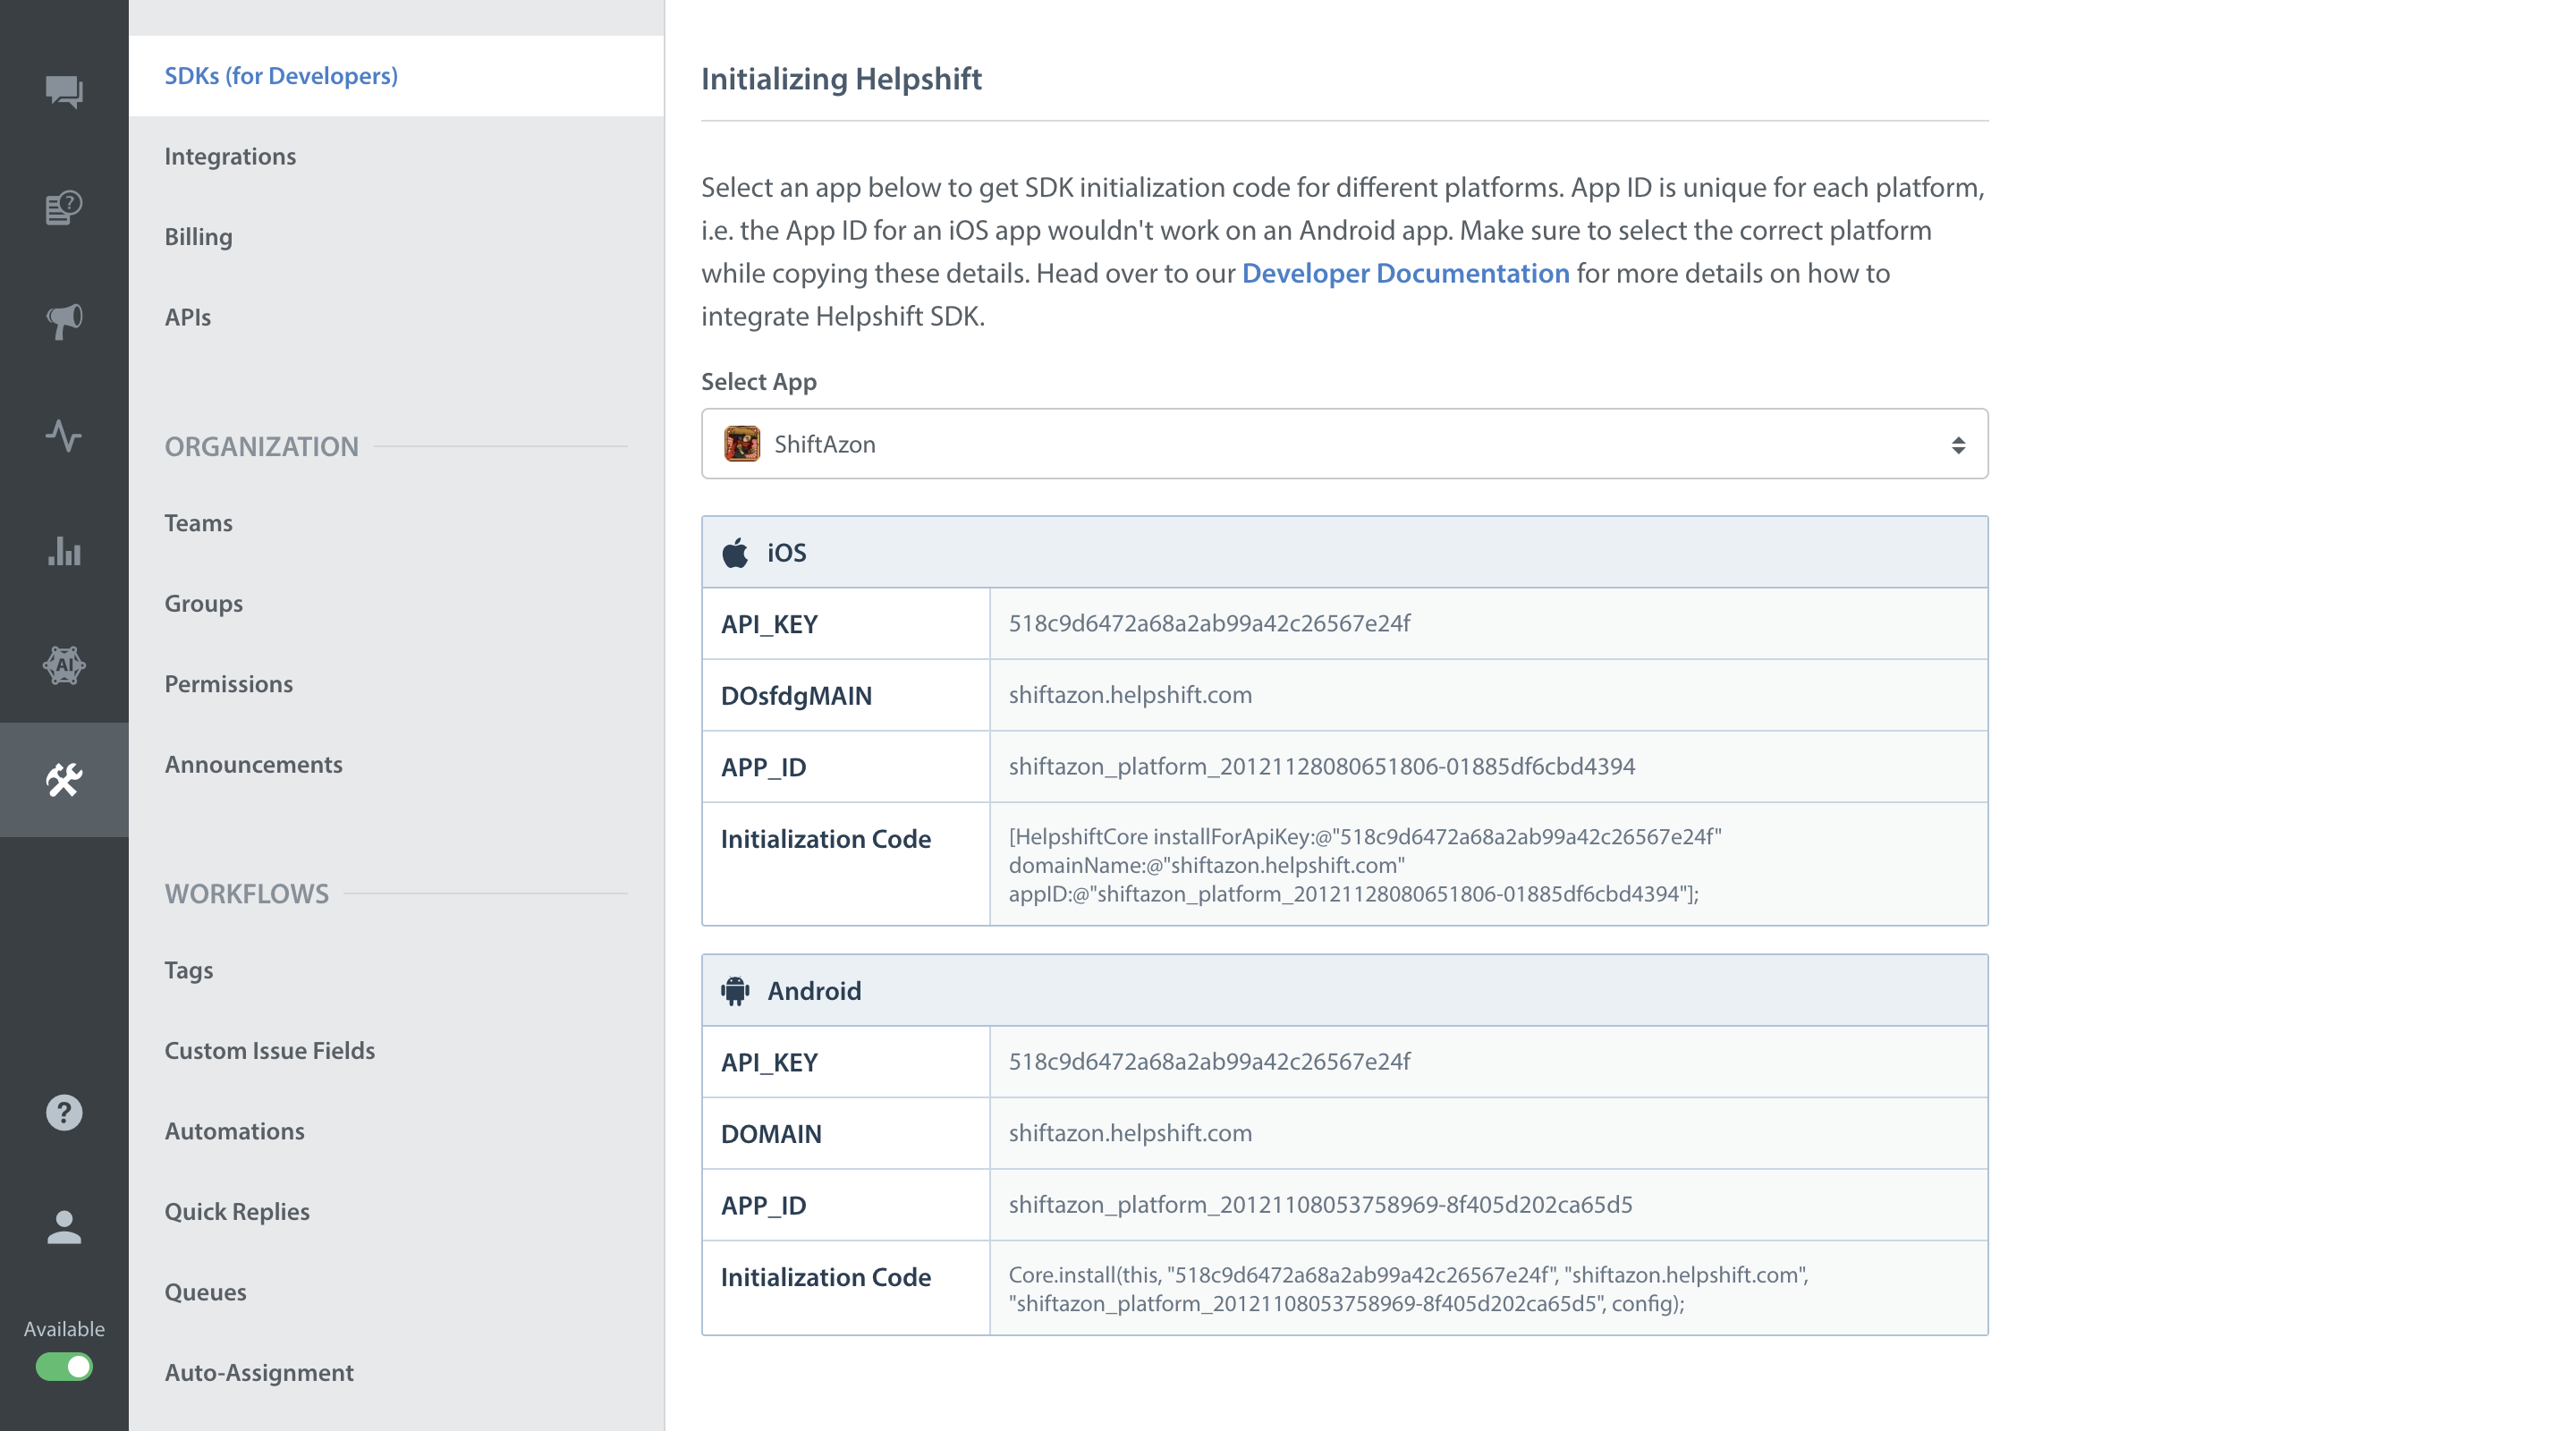
Task: Go to Integrations settings page
Action: (230, 156)
